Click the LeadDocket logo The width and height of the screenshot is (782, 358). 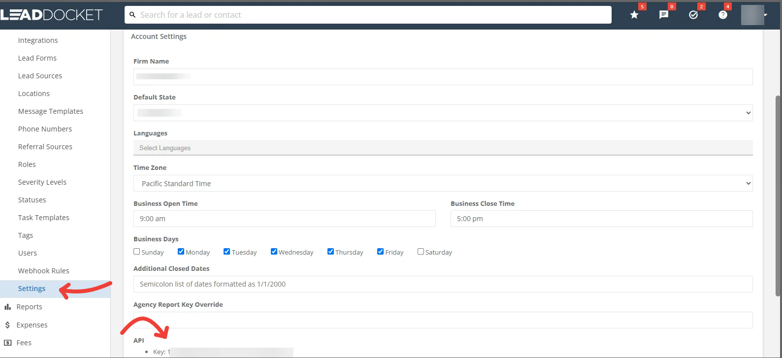[x=51, y=15]
